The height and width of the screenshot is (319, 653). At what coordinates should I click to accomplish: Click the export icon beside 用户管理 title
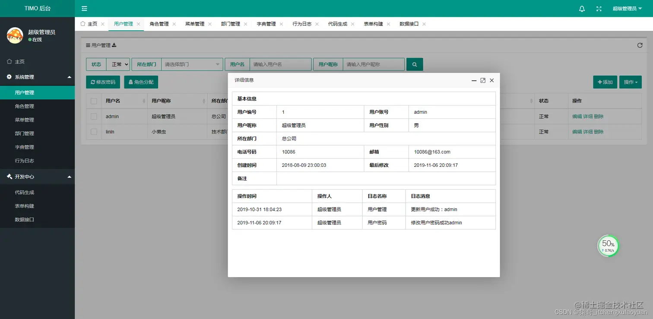tap(114, 45)
